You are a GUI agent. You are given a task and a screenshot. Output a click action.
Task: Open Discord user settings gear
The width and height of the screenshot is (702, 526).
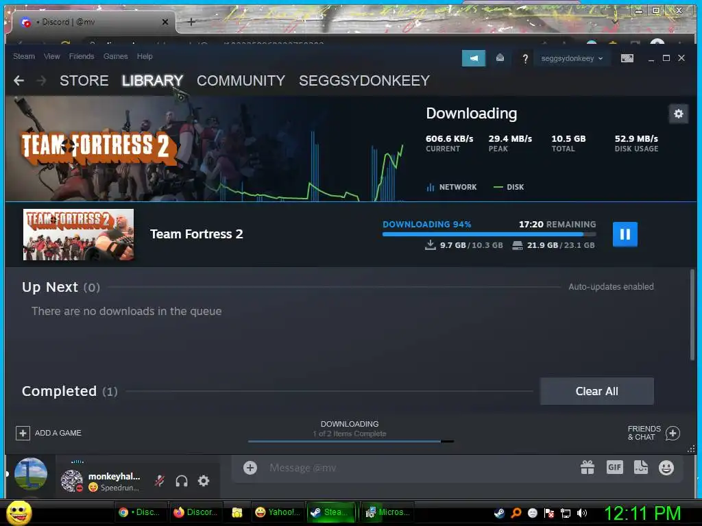click(x=204, y=481)
